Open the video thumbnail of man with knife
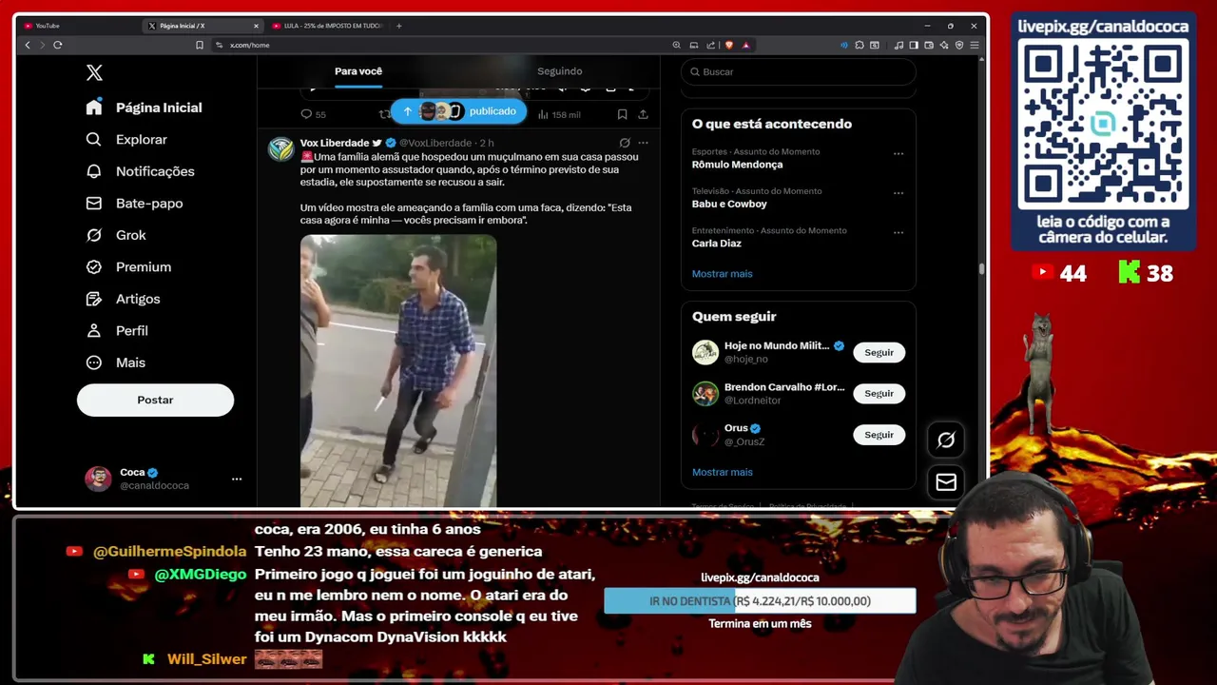The image size is (1217, 685). click(x=398, y=371)
